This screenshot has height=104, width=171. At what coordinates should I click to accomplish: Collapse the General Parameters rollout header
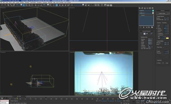(x=146, y=31)
